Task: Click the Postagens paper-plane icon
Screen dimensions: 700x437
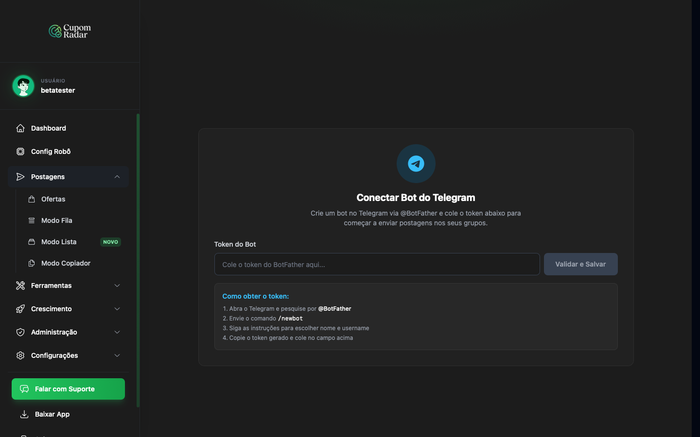Action: pyautogui.click(x=20, y=177)
